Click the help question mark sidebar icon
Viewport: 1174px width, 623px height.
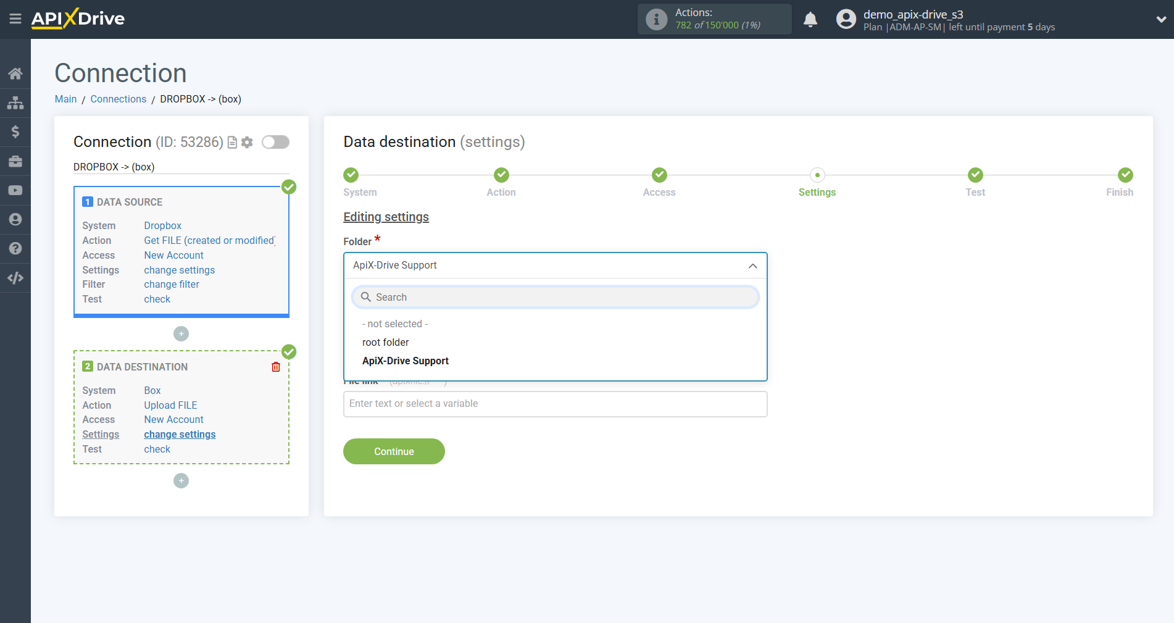coord(15,248)
